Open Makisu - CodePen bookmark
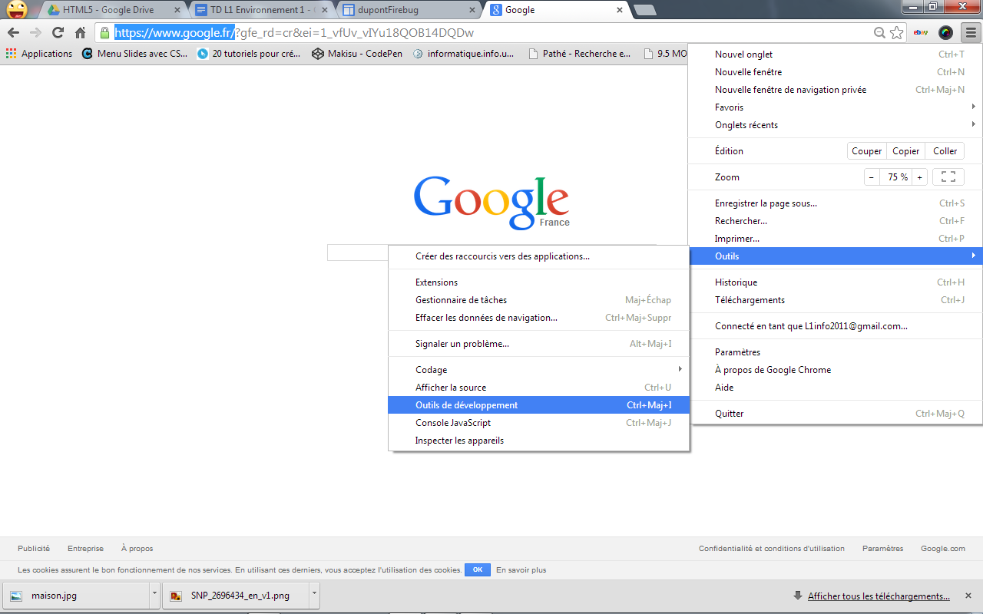Viewport: 983px width, 614px height. [x=357, y=54]
